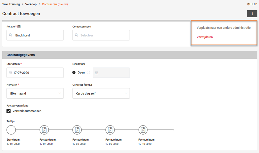Image resolution: width=259 pixels, height=153 pixels.
Task: Open the invoice PDF icon for 17-08-2020
Action: click(x=77, y=130)
